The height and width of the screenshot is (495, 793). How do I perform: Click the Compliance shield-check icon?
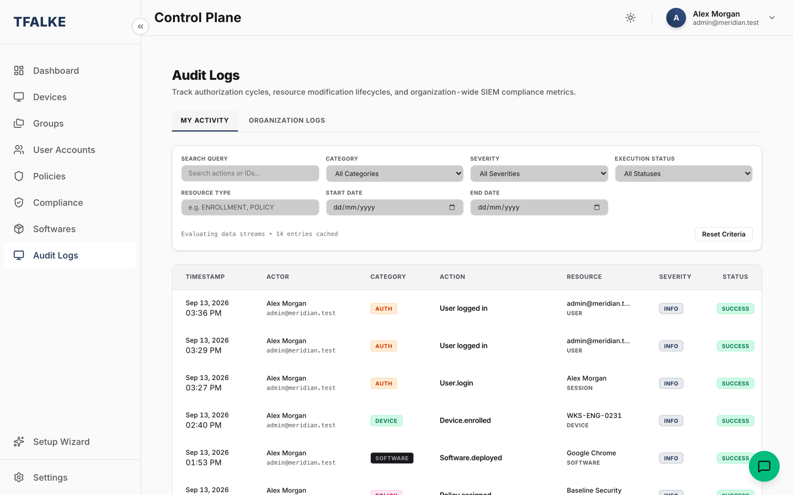click(19, 202)
